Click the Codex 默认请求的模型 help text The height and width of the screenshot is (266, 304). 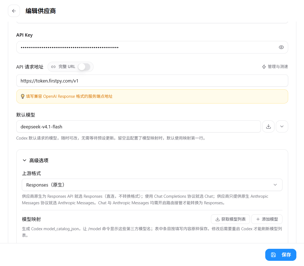tap(111, 138)
